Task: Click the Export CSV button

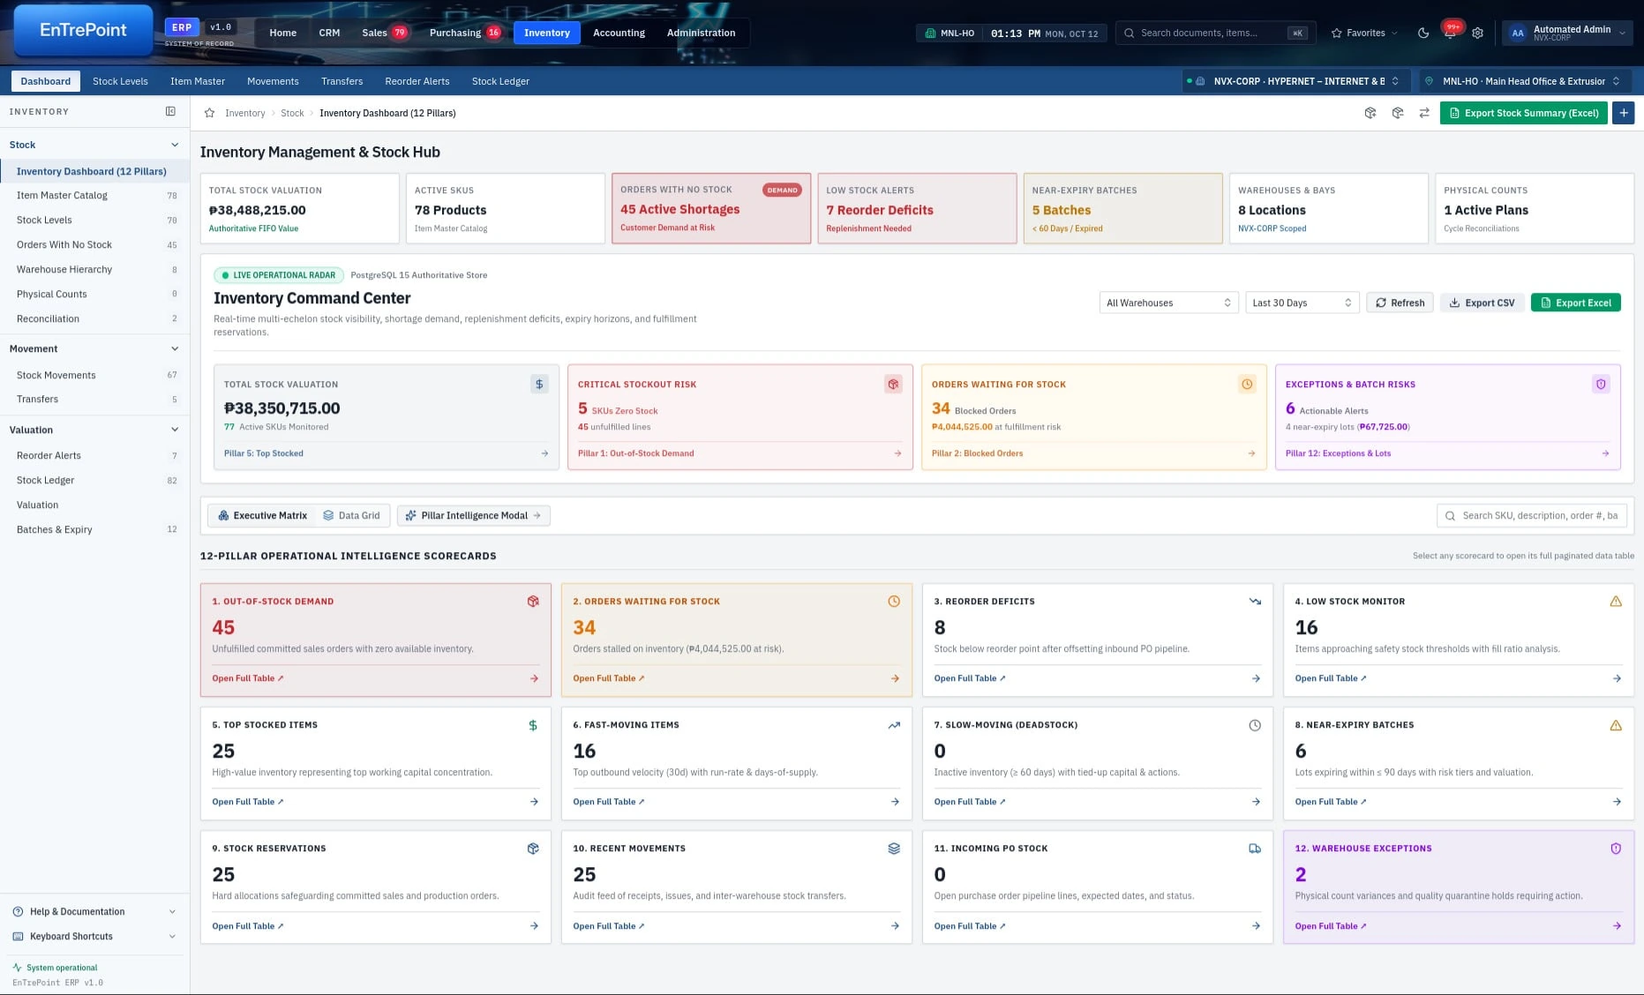Action: [x=1483, y=303]
